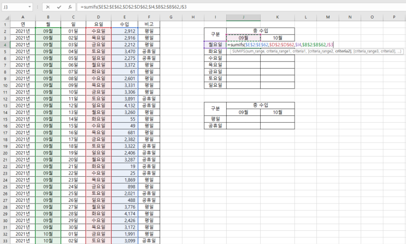Click 총 수입 header in upper table
The image size is (406, 244).
click(x=261, y=31)
